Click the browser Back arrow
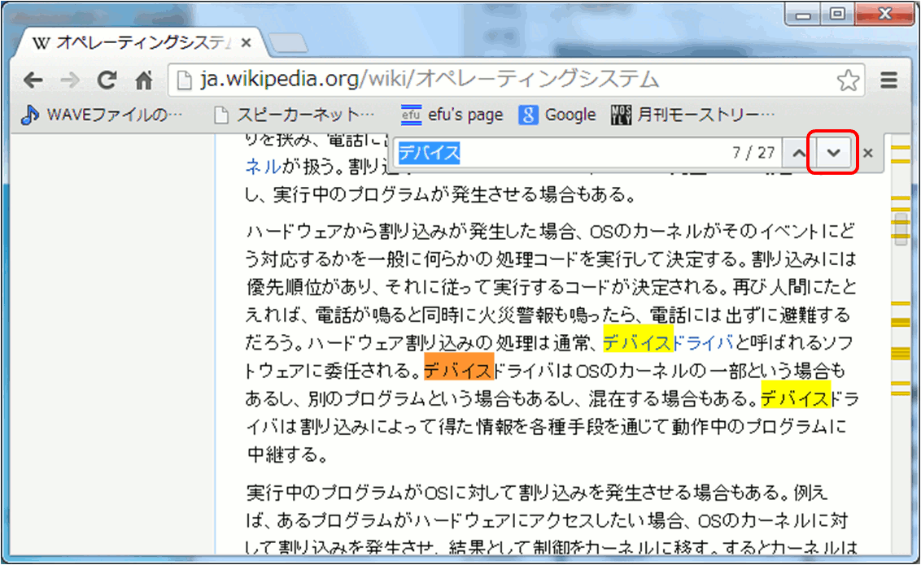Image resolution: width=921 pixels, height=565 pixels. tap(33, 80)
